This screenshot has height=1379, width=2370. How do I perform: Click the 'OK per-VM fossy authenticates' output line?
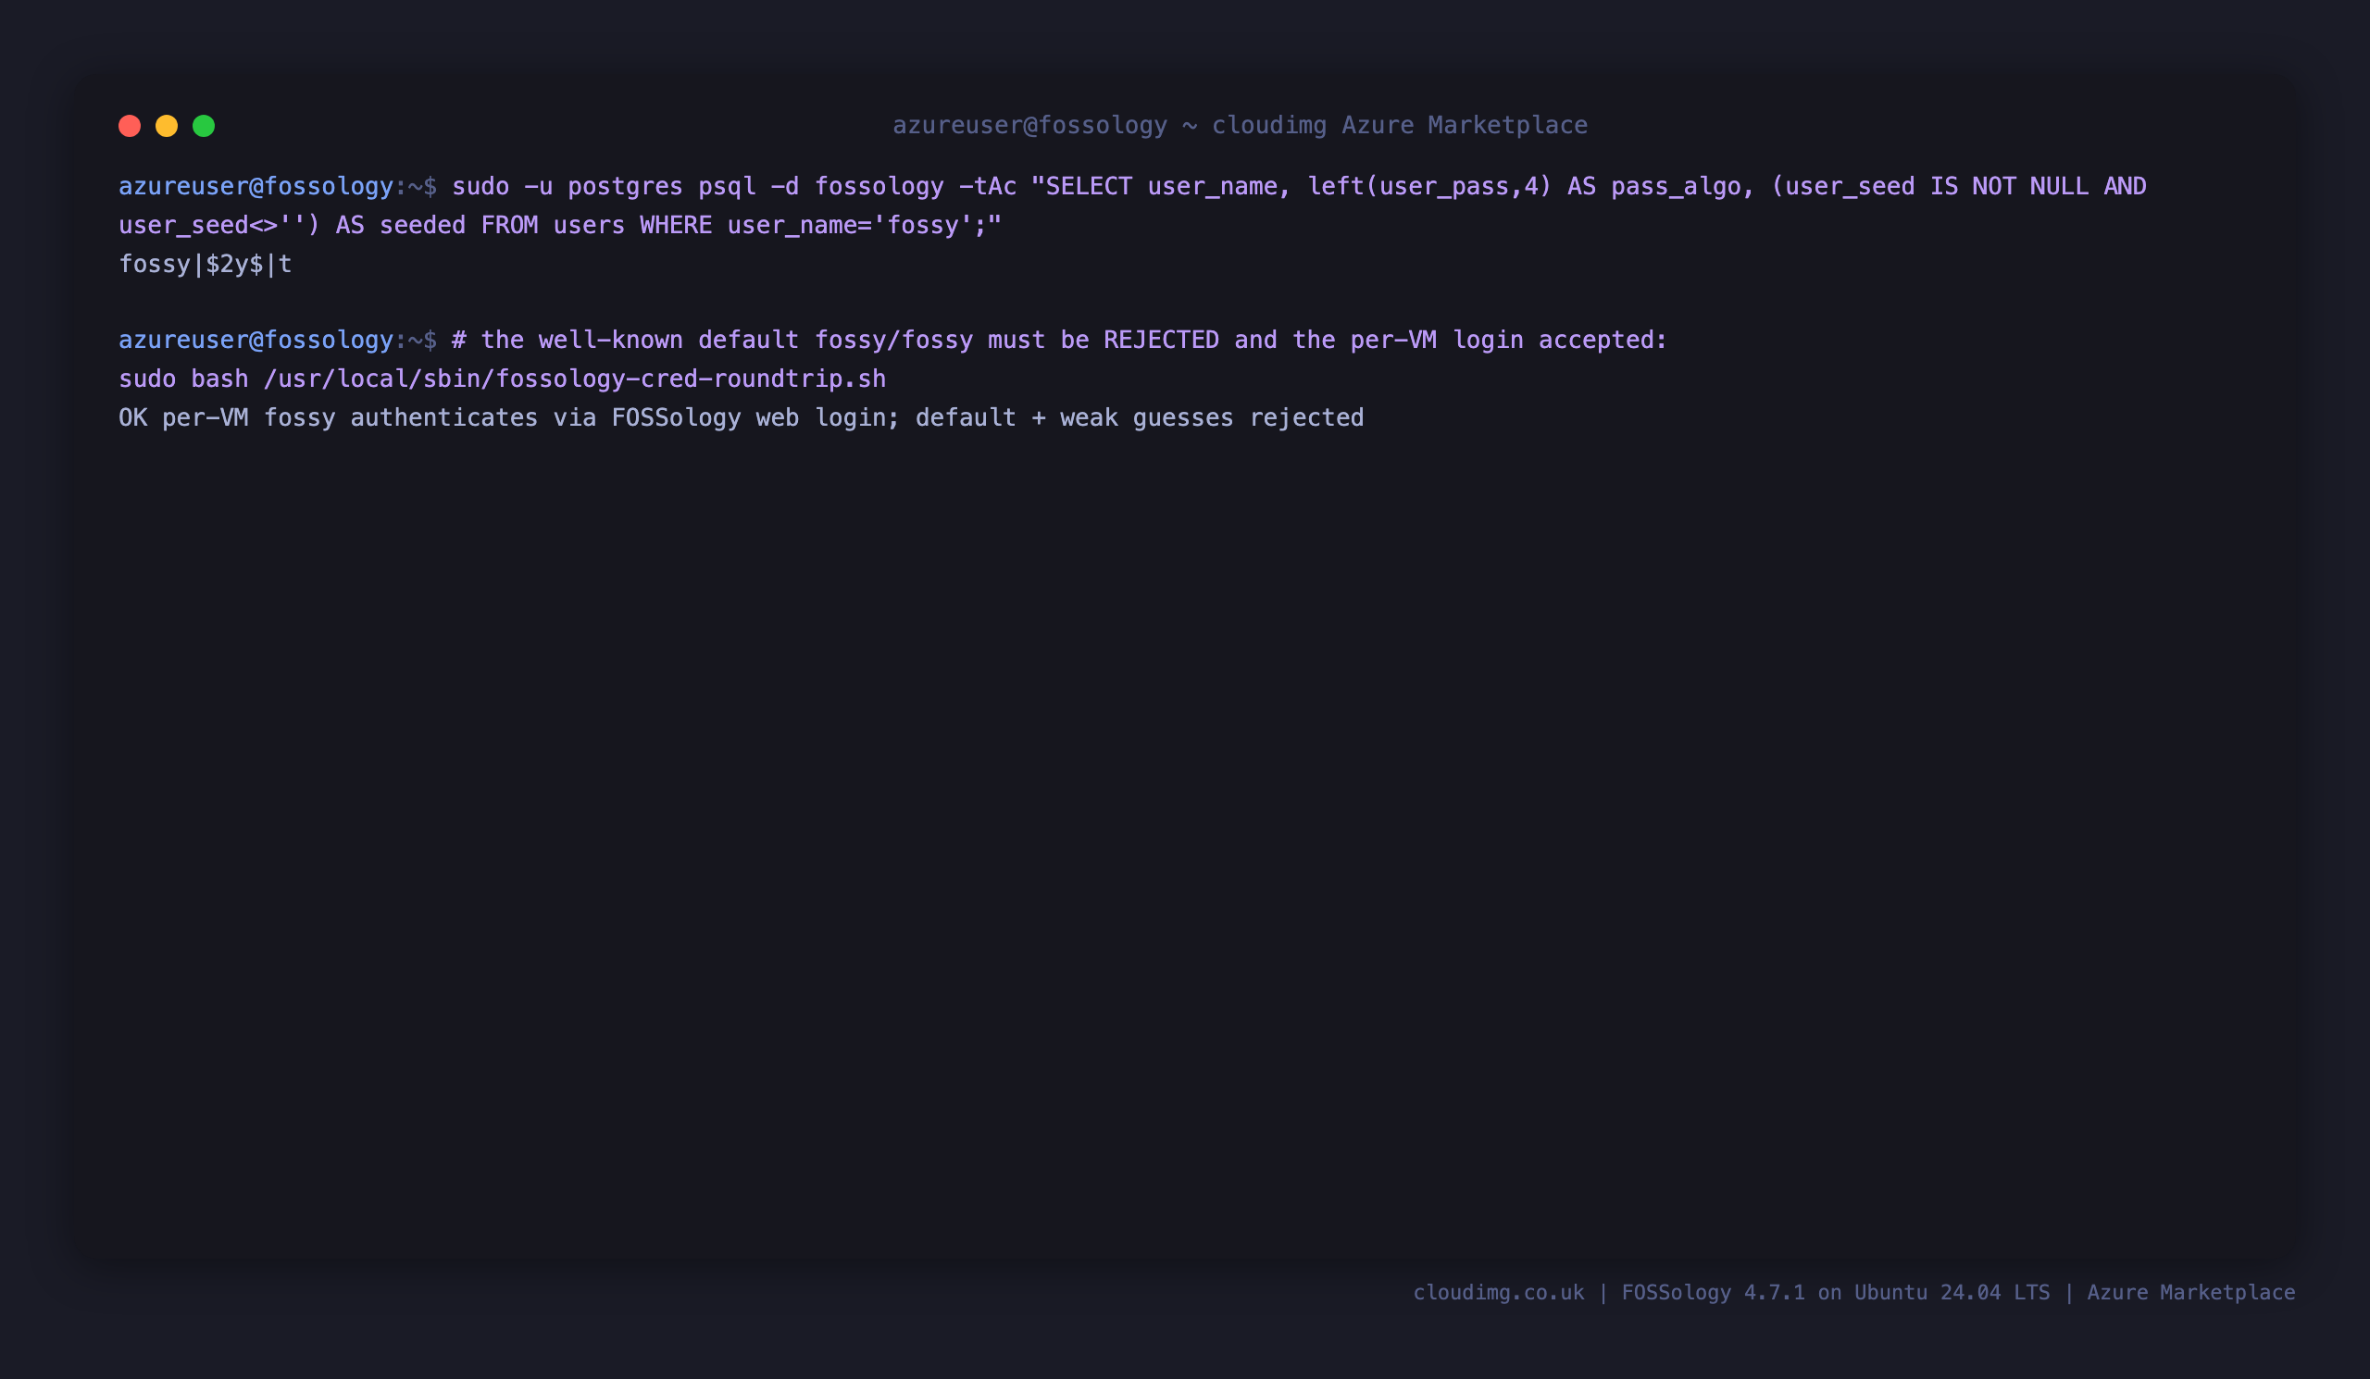pyautogui.click(x=742, y=417)
